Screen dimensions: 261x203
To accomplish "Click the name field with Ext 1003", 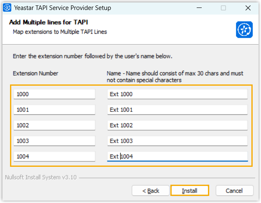I will point(177,141).
